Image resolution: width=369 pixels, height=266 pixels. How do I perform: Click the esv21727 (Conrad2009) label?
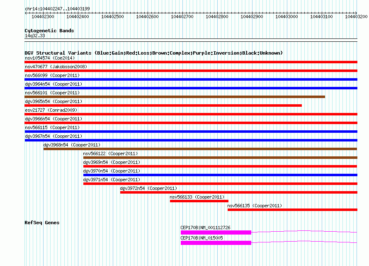(51, 110)
